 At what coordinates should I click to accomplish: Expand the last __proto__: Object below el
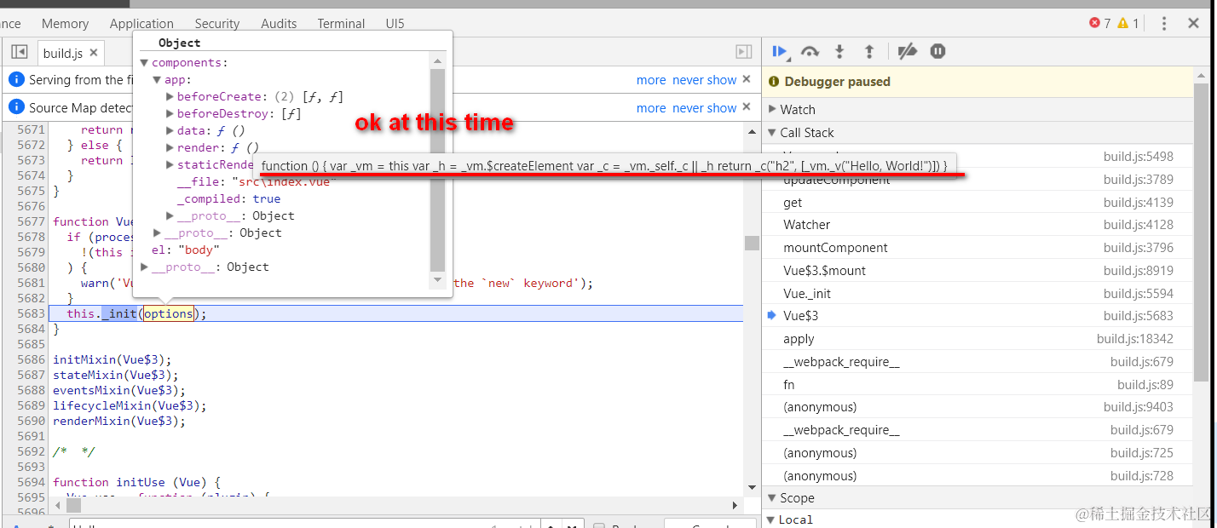(145, 267)
